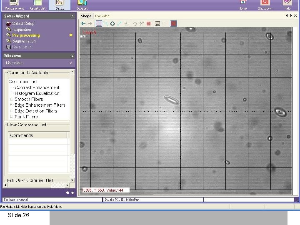The image size is (300, 225).
Task: Select Rank Filters item
Action: [26, 117]
